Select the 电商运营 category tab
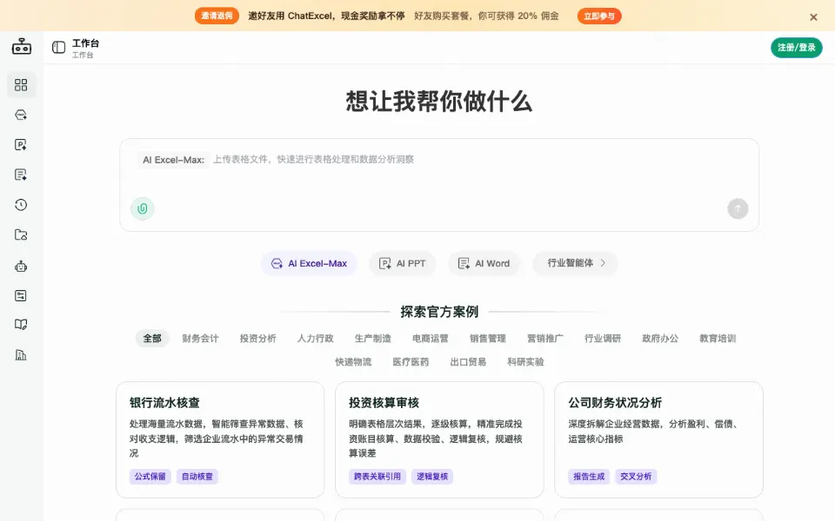Image resolution: width=835 pixels, height=521 pixels. click(x=431, y=338)
